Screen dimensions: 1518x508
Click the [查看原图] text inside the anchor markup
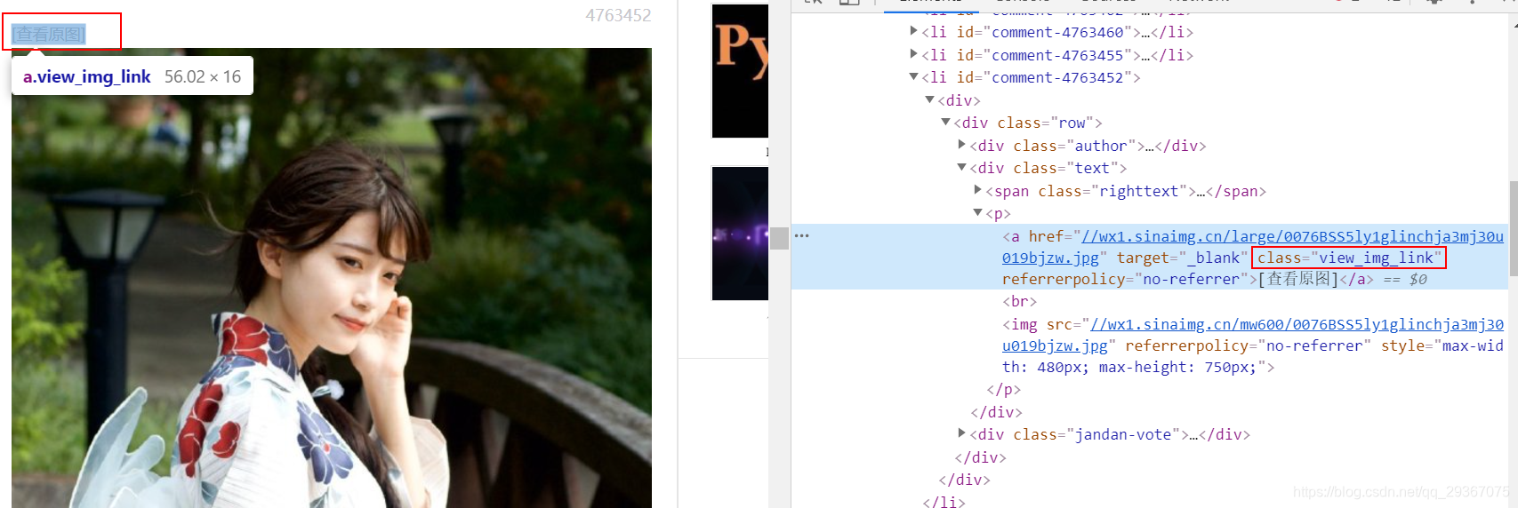(x=1298, y=279)
